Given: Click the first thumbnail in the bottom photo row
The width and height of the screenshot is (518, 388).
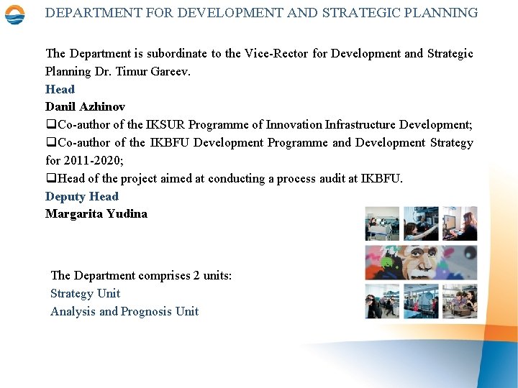Looking at the screenshot, I should pos(382,301).
